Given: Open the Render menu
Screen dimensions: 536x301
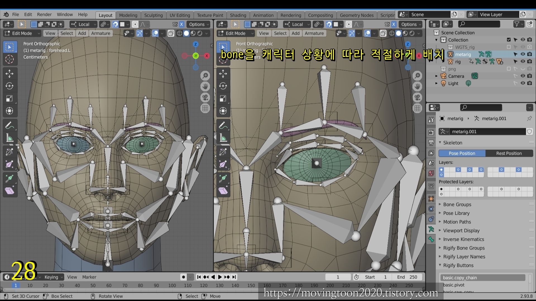Looking at the screenshot, I should click(44, 14).
